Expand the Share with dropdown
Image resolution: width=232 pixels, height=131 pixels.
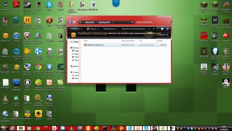click(x=110, y=29)
